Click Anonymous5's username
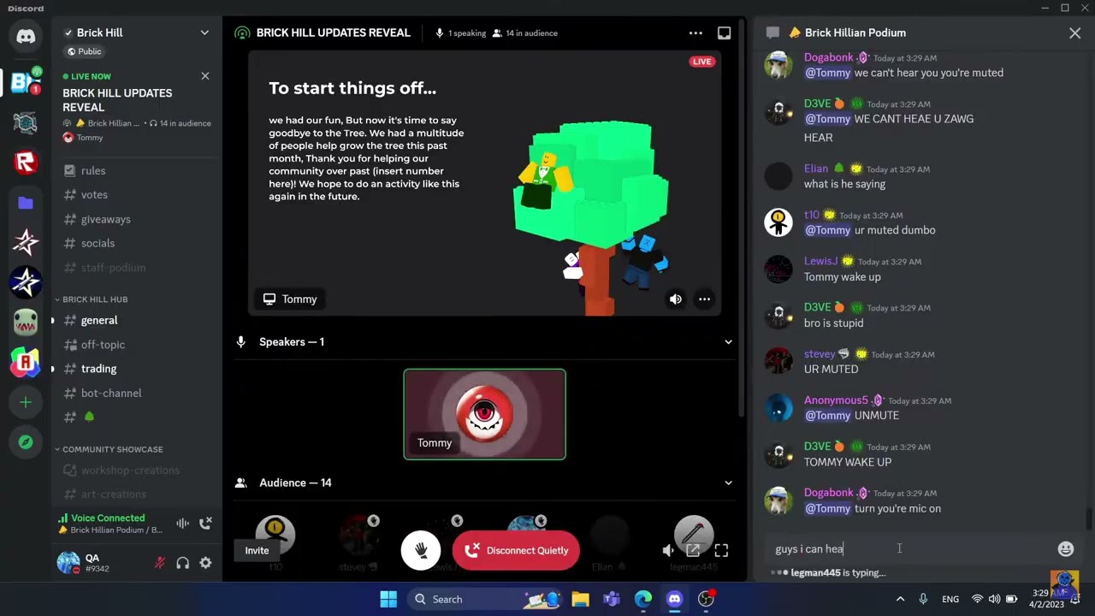The width and height of the screenshot is (1095, 616). tap(836, 400)
